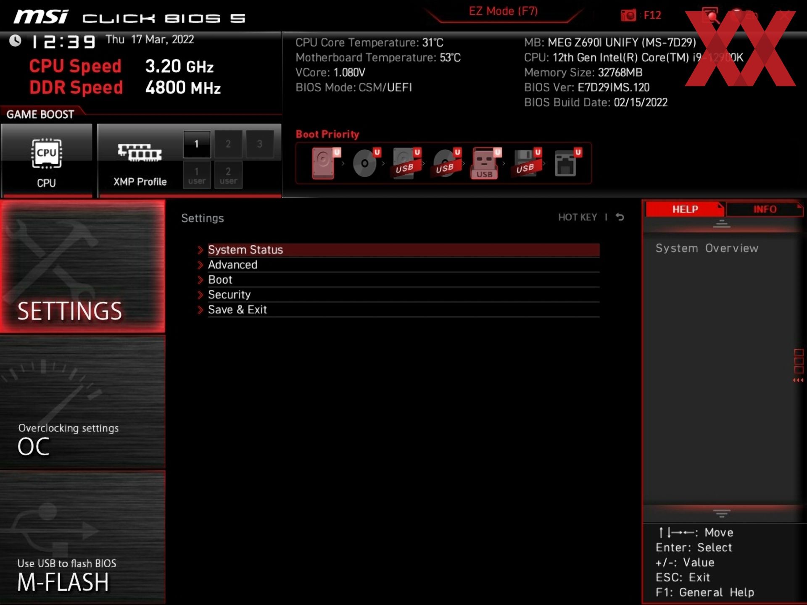This screenshot has width=807, height=605.
Task: Click the MB MEG Z690I UNIFY text
Action: coord(610,42)
